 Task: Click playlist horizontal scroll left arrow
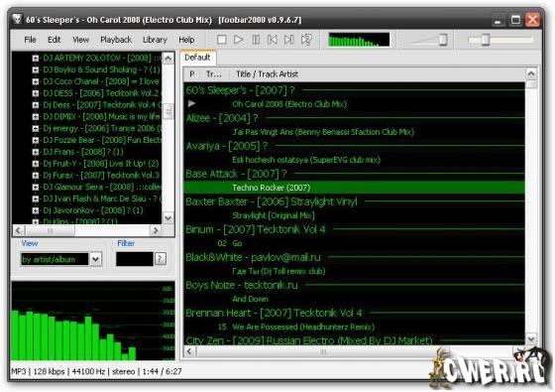(189, 351)
